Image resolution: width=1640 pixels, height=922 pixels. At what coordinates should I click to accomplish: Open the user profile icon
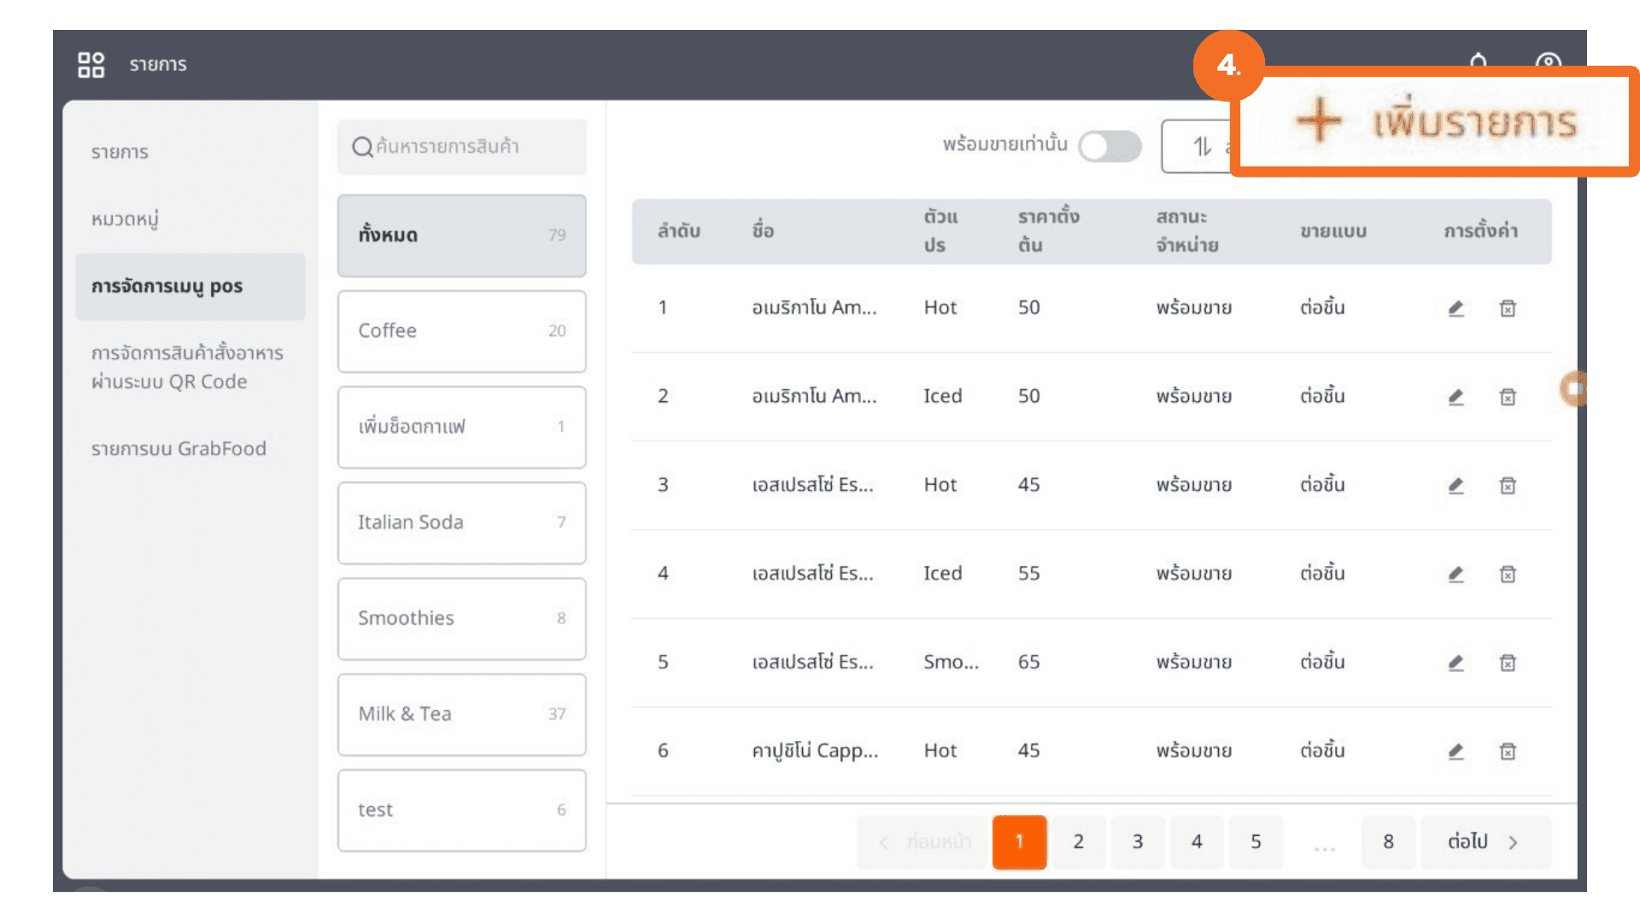point(1548,61)
